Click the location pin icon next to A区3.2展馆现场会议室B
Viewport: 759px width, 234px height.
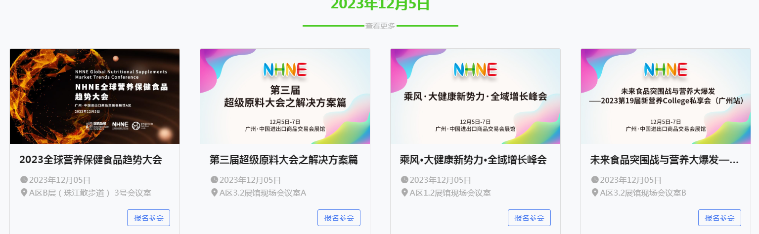[x=595, y=192]
